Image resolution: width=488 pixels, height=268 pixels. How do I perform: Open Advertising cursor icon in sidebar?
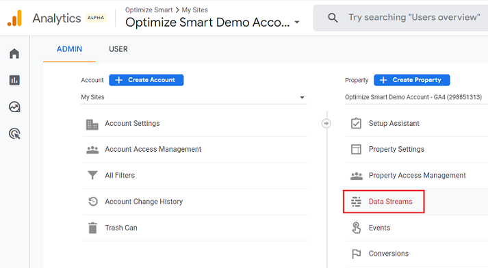coord(14,134)
